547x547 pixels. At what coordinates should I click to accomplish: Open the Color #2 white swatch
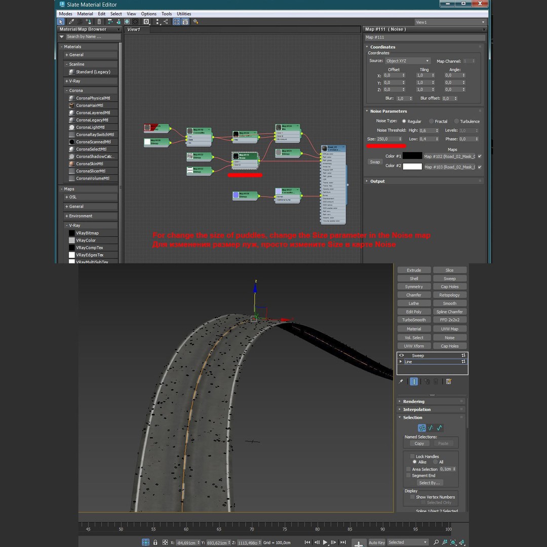[x=412, y=167]
